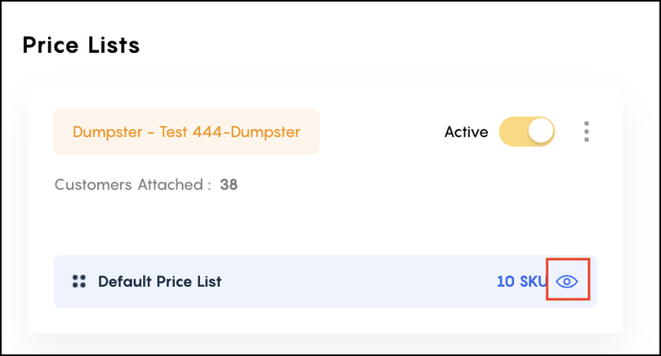661x356 pixels.
Task: Select the Default Price List row background
Action: click(325, 281)
